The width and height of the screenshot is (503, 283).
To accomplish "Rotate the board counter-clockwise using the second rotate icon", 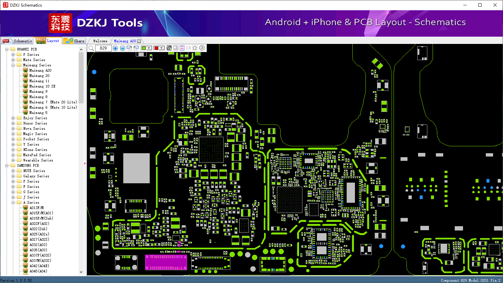I will pyautogui.click(x=136, y=48).
